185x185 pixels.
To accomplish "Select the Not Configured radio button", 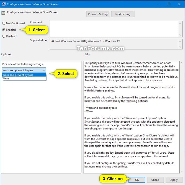I will (4, 23).
